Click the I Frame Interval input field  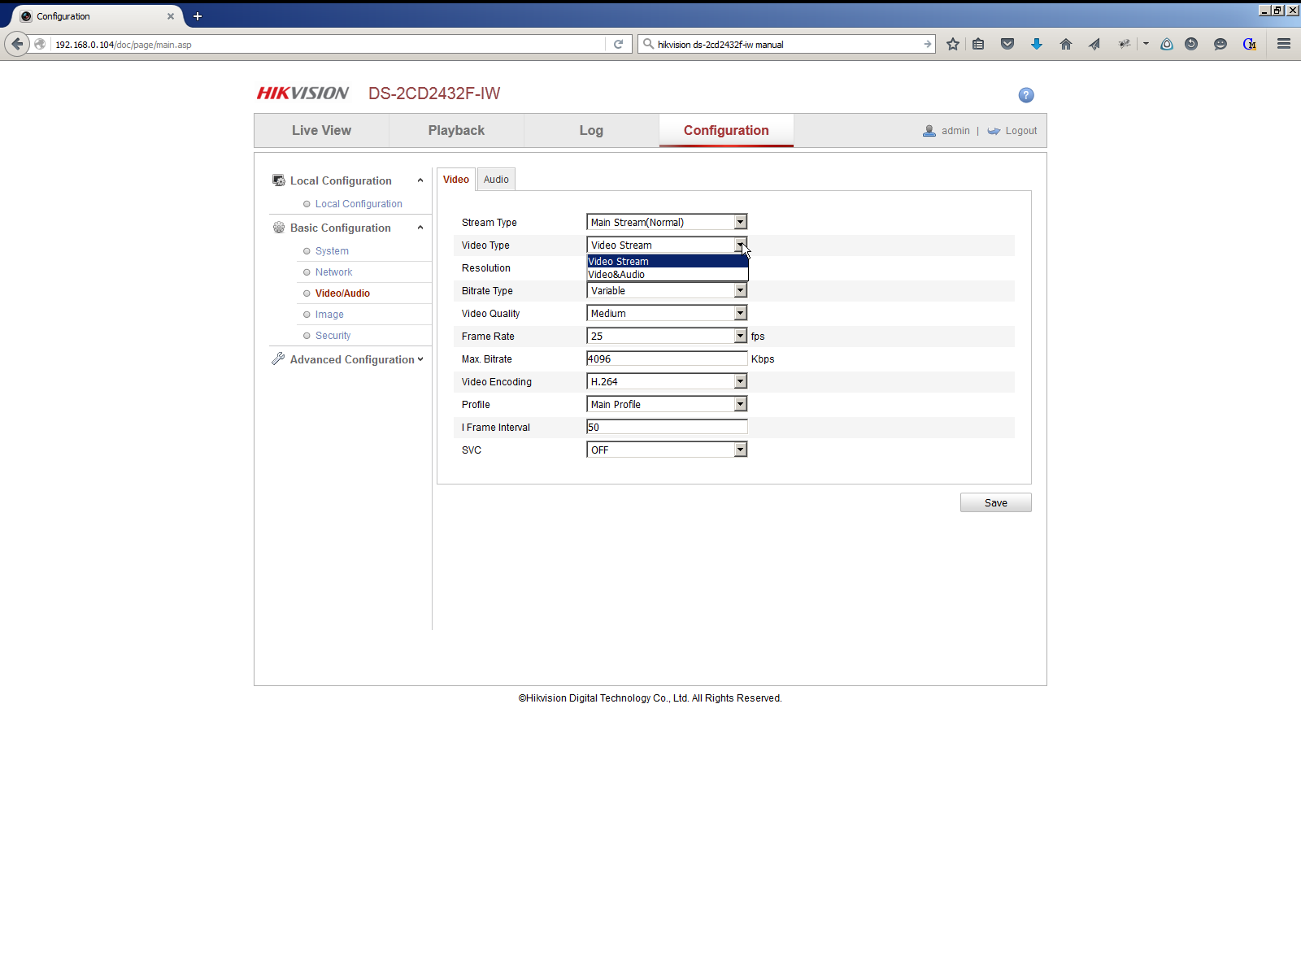(667, 427)
